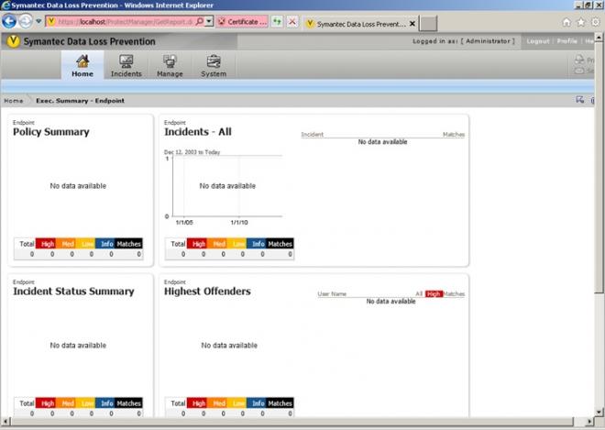Click High swatch in Policy Summary
Screen dimensions: 605x430
coord(46,244)
